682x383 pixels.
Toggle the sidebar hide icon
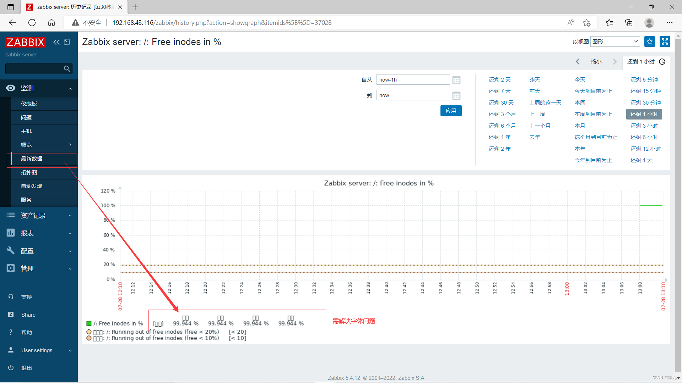click(x=67, y=42)
